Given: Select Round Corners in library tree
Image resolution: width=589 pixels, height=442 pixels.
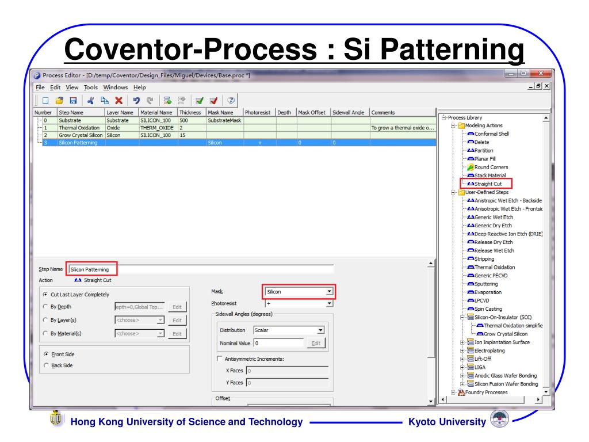Looking at the screenshot, I should pos(491,167).
